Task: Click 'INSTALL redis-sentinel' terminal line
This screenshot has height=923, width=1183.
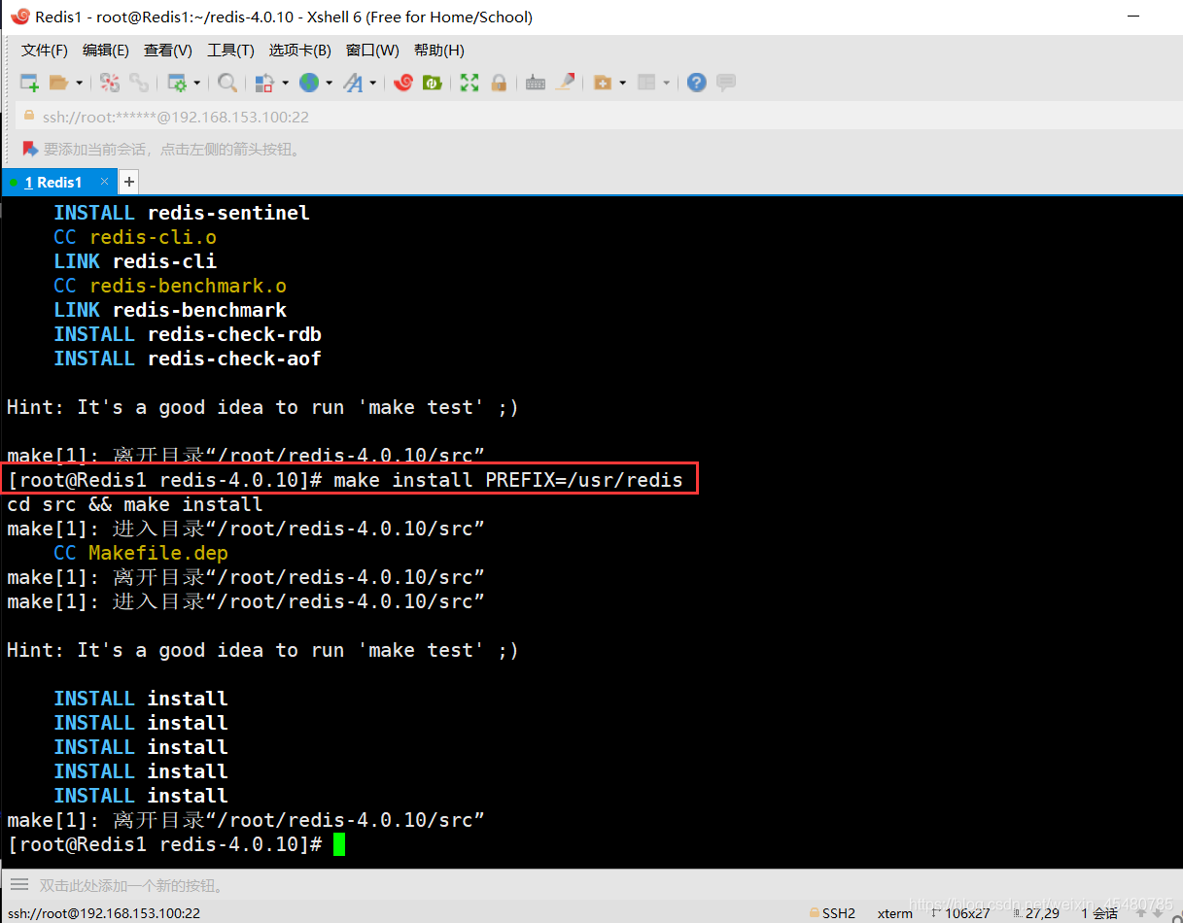Action: click(182, 213)
